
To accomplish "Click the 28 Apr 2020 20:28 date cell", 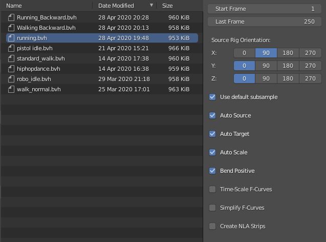I will point(123,17).
